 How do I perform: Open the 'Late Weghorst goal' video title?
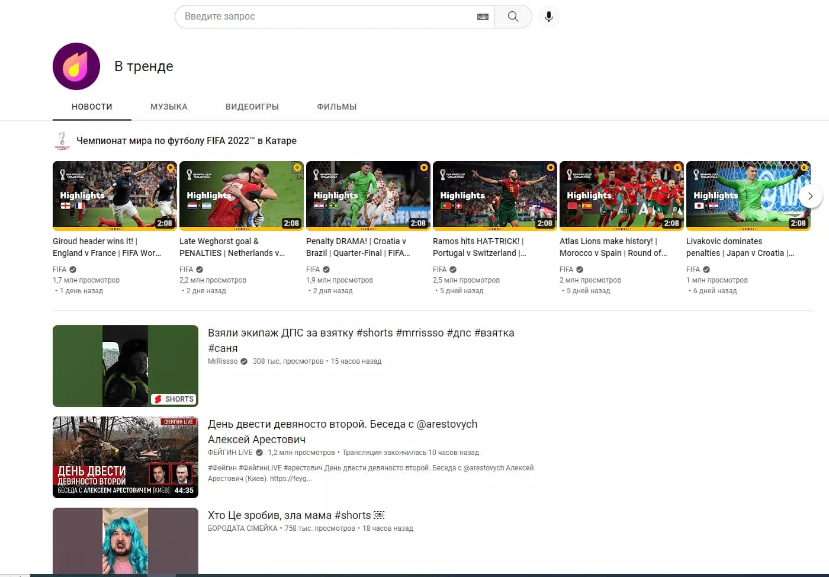232,247
